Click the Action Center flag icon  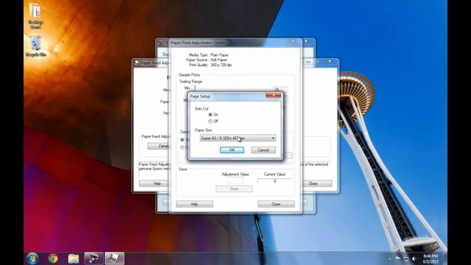click(x=398, y=258)
